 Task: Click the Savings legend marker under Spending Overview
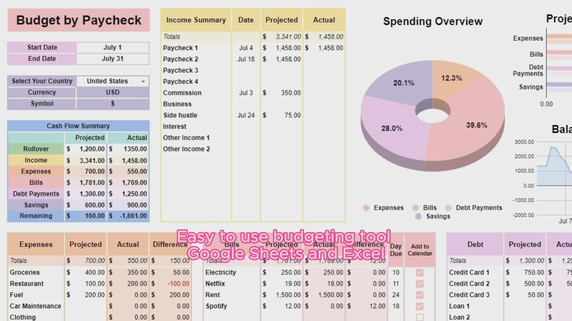[418, 216]
